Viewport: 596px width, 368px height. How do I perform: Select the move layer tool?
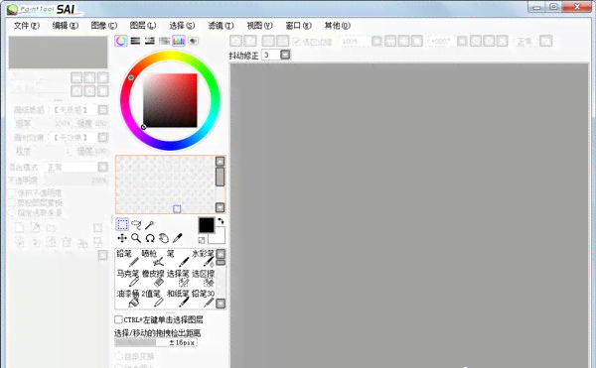(x=122, y=238)
